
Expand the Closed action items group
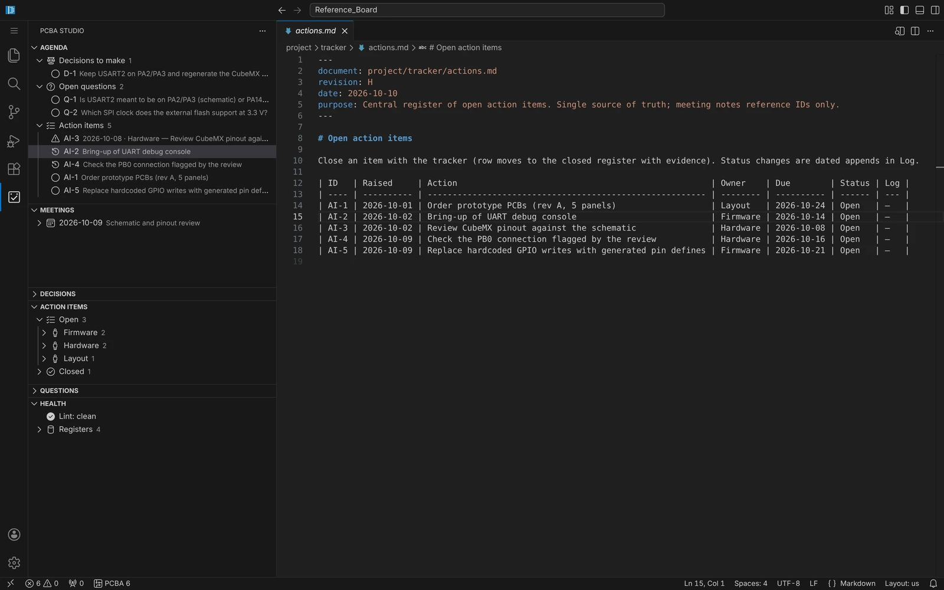[x=40, y=372]
